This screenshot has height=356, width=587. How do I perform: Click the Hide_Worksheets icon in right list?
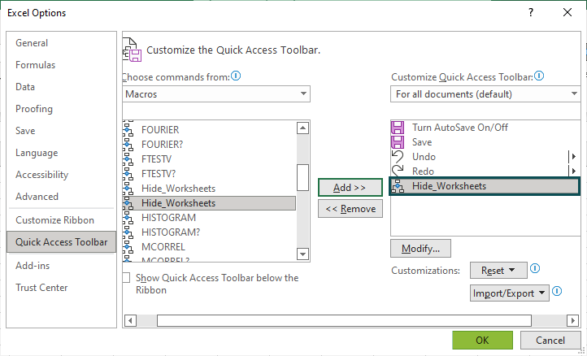click(x=398, y=186)
